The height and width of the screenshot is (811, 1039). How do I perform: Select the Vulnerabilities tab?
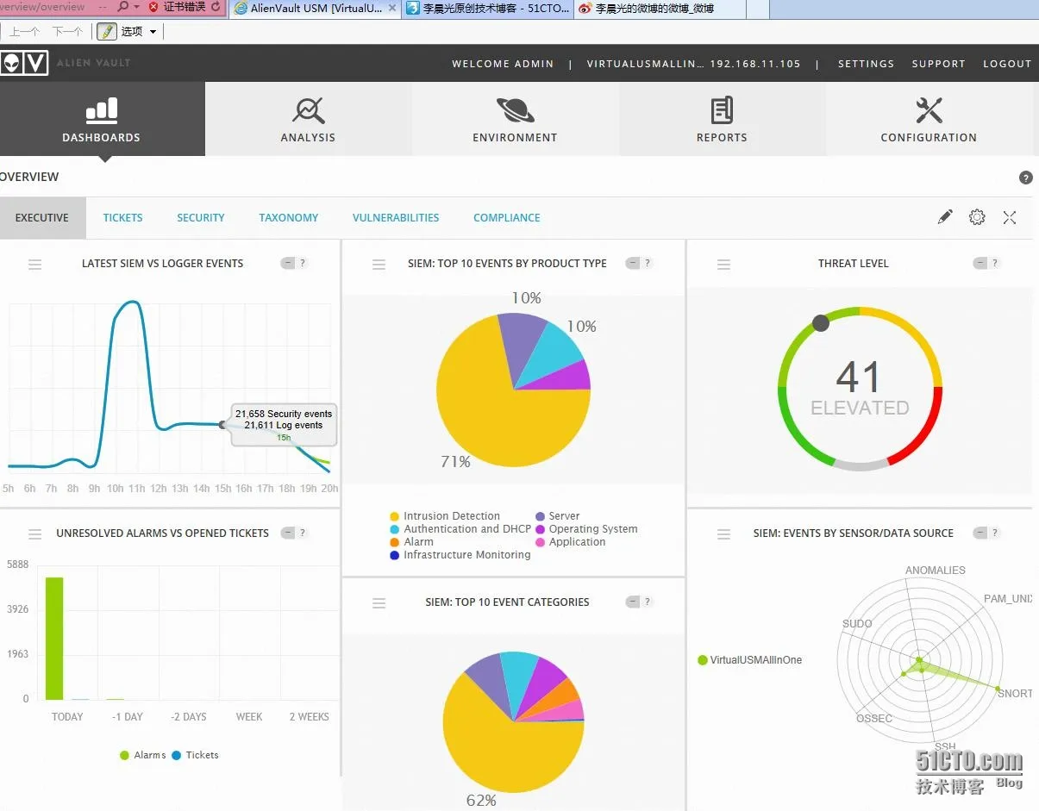tap(396, 218)
